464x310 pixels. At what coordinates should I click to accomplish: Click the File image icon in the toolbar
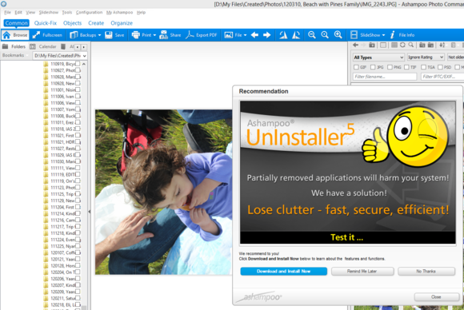pos(229,35)
